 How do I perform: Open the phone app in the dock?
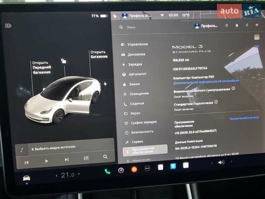point(108,170)
